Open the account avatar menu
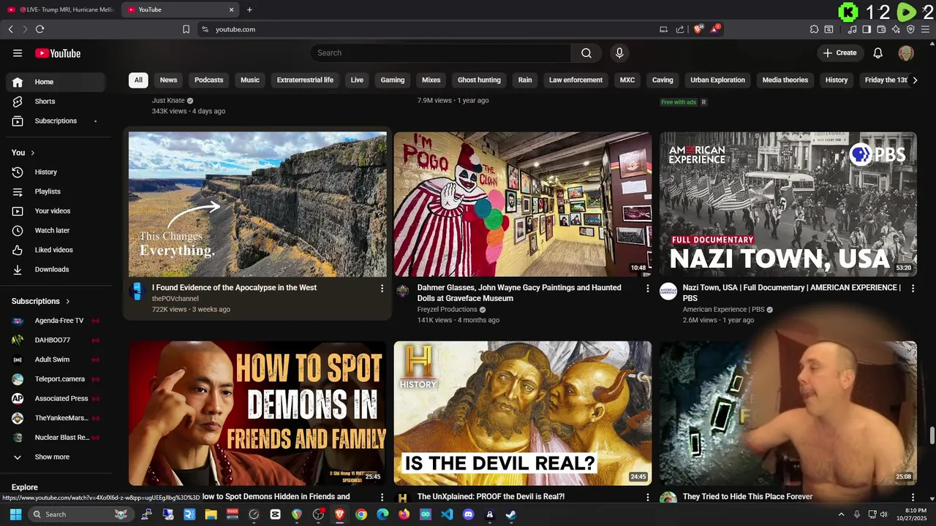Screen dimensions: 936x526 (x=906, y=53)
